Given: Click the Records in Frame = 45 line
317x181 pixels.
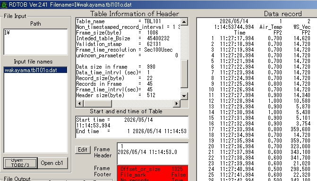Looking at the screenshot, I should 114,84.
